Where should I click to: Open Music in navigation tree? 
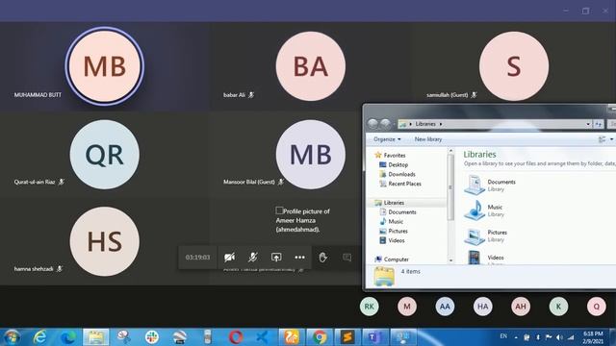(392, 222)
